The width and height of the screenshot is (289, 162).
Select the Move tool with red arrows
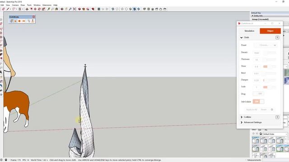point(35,9)
